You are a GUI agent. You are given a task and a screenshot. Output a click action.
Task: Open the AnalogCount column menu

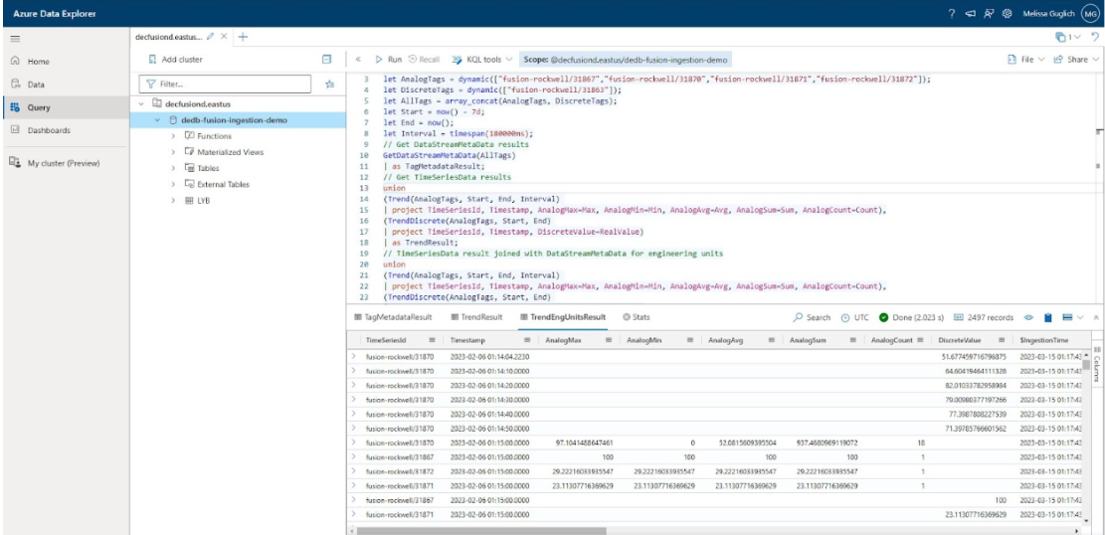coord(919,340)
